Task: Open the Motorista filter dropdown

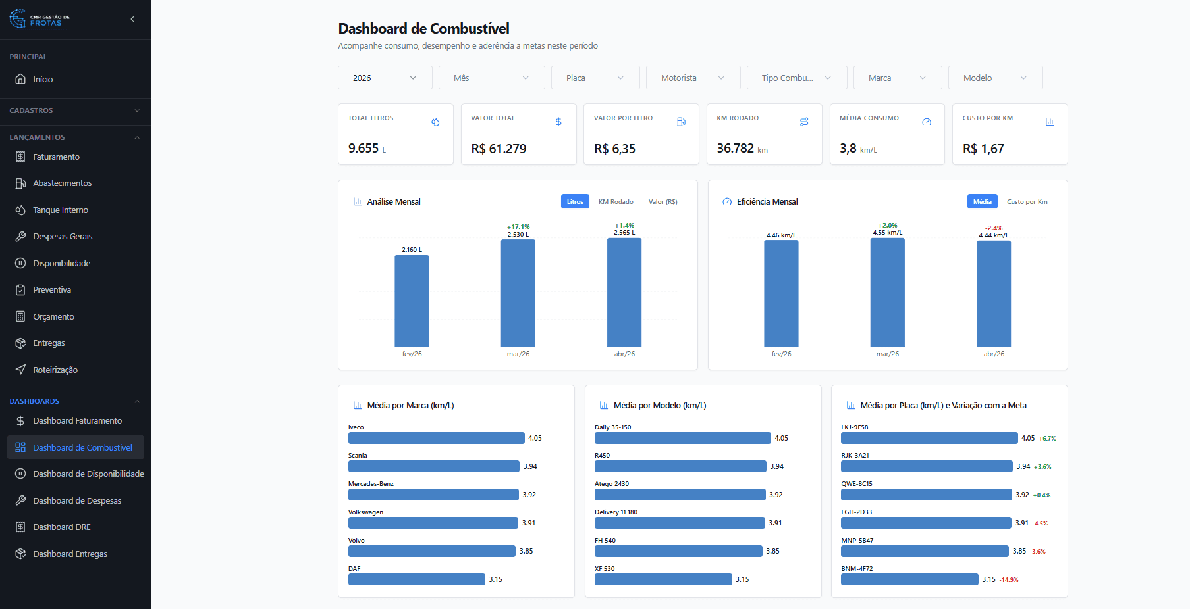Action: click(x=693, y=78)
